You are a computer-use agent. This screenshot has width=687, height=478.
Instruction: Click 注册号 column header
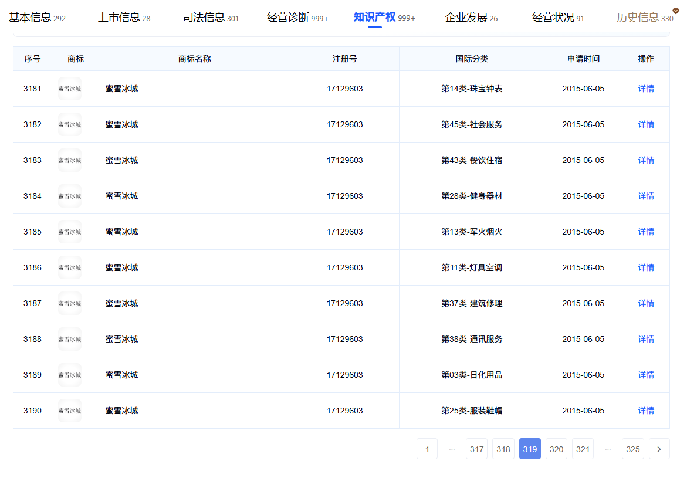point(345,59)
